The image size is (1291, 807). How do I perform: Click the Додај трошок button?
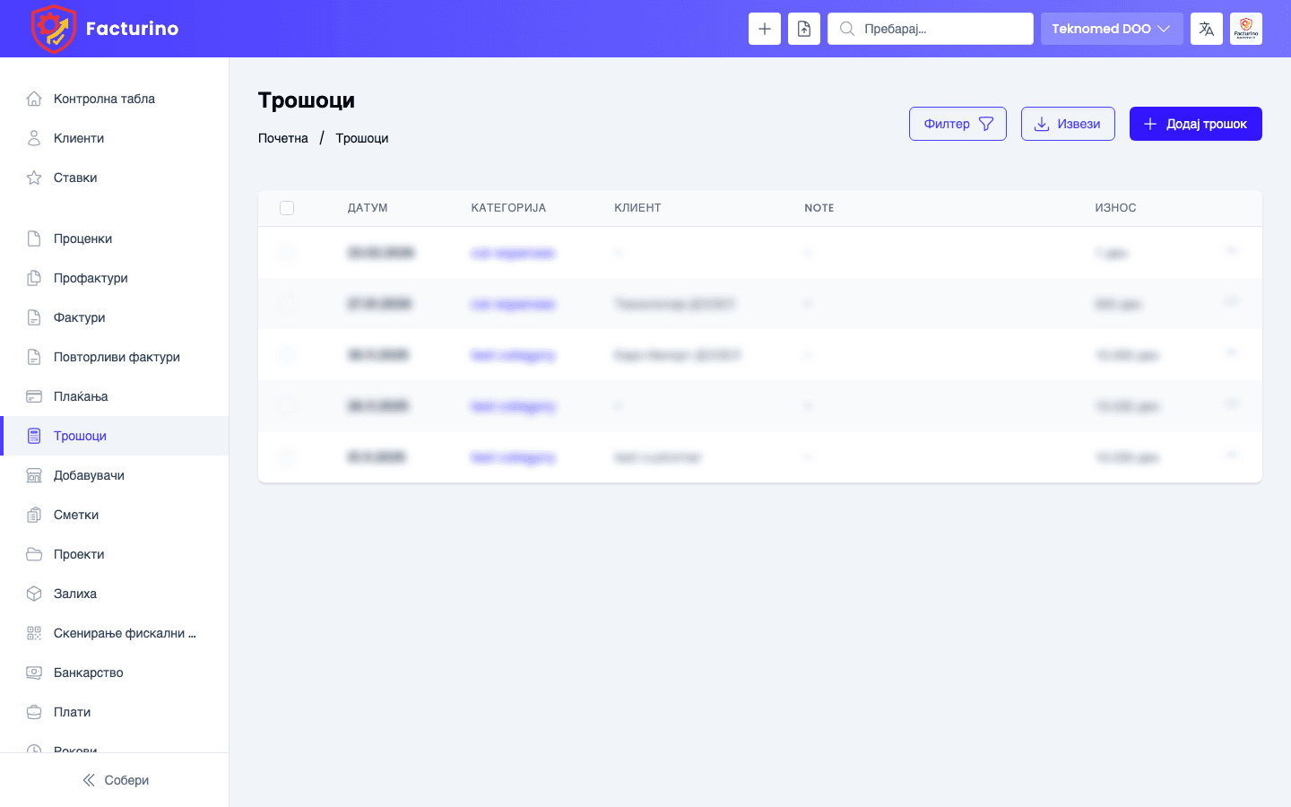click(x=1195, y=124)
